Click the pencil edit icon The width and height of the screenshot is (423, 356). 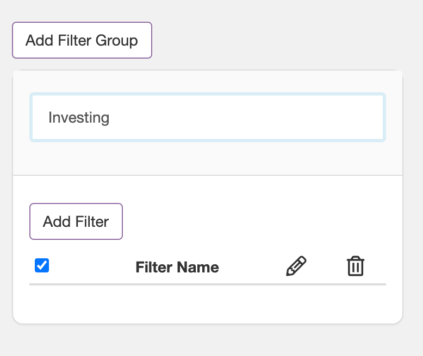296,266
